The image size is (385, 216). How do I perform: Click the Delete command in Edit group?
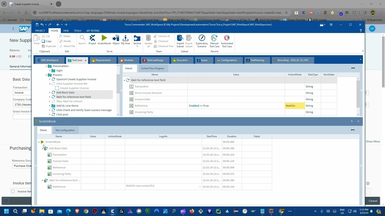point(65,36)
